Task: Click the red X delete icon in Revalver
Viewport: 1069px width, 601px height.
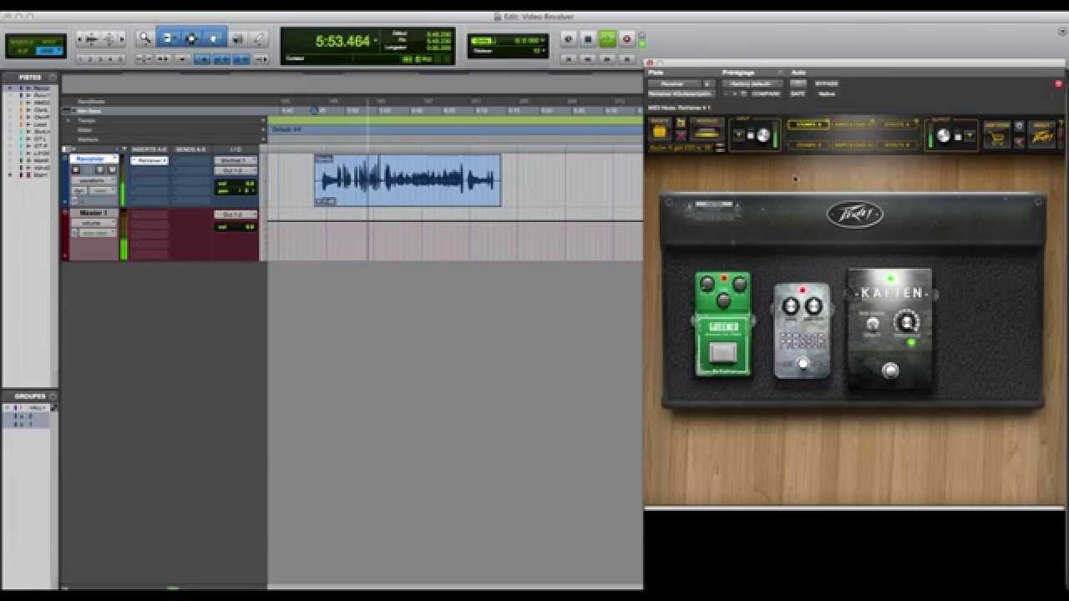Action: point(681,135)
